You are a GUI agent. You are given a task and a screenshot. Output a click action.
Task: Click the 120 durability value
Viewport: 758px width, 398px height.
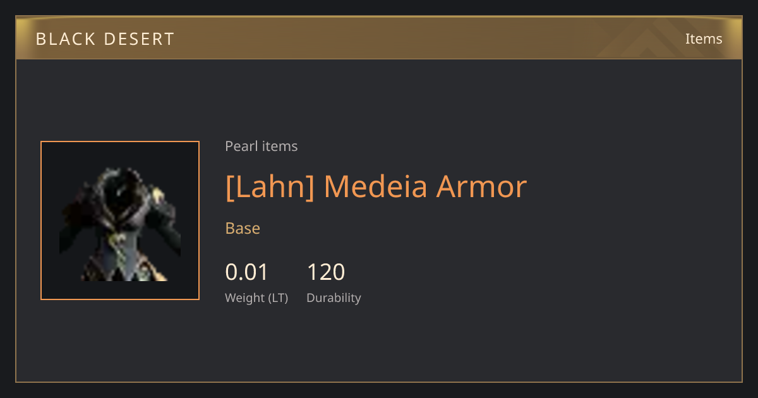[326, 272]
